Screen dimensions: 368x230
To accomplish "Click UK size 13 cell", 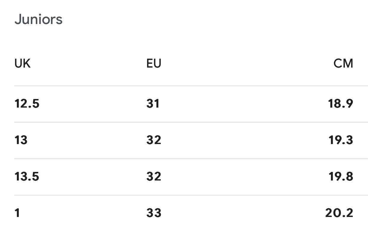I will pos(21,140).
